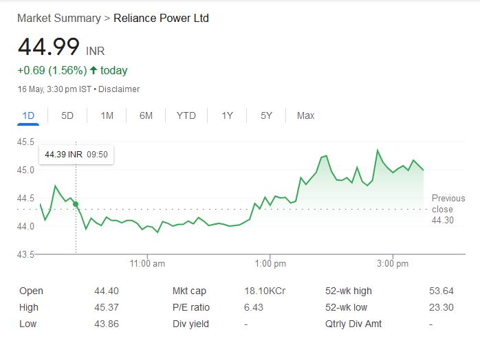Click the 1:00 pm axis label
This screenshot has height=345, width=480.
click(270, 264)
